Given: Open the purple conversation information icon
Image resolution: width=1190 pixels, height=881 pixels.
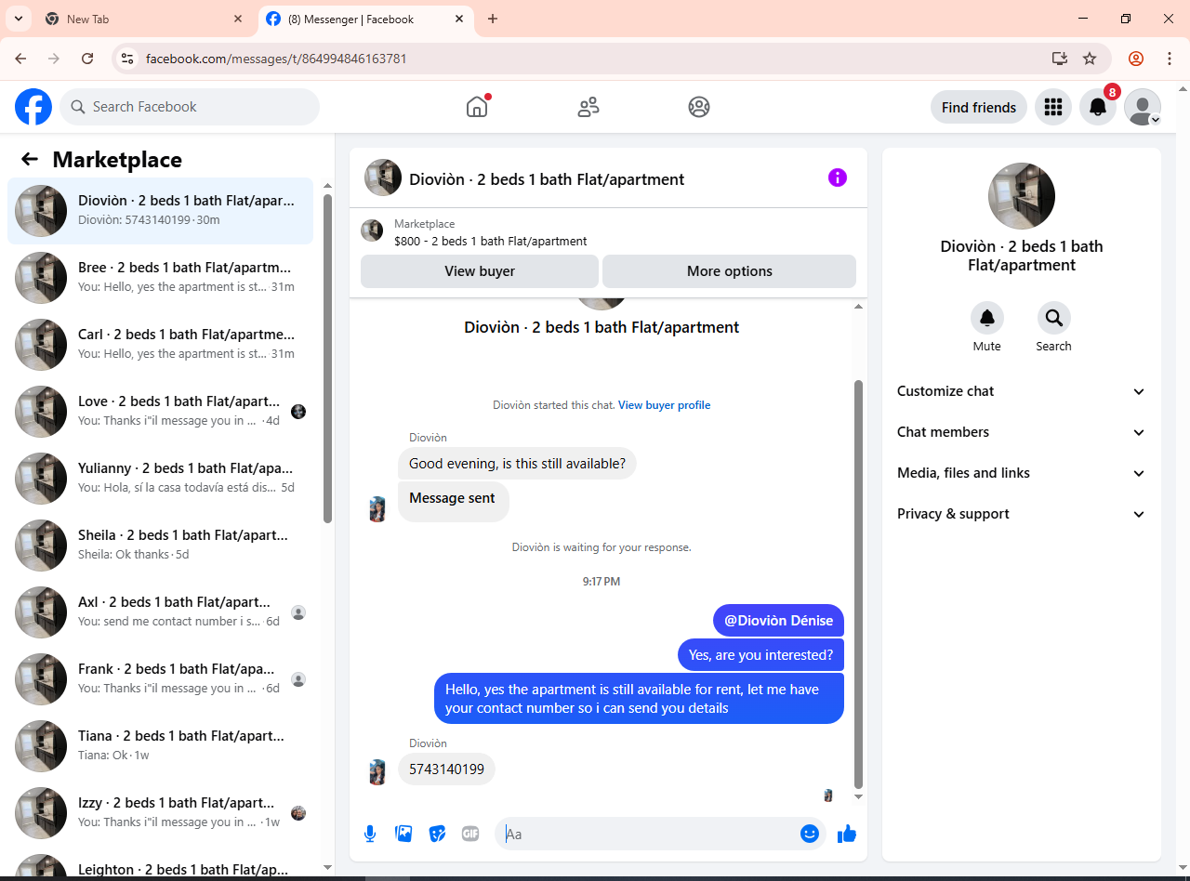Looking at the screenshot, I should 838,178.
